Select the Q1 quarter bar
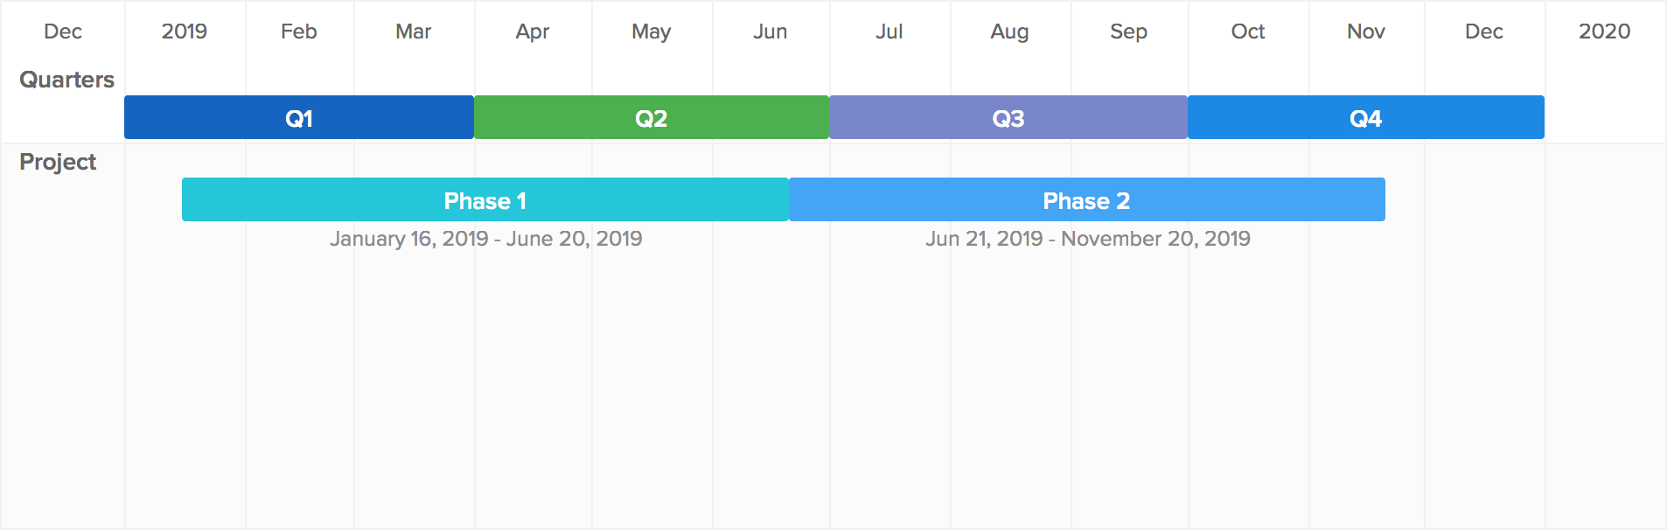This screenshot has height=530, width=1667. pyautogui.click(x=299, y=117)
